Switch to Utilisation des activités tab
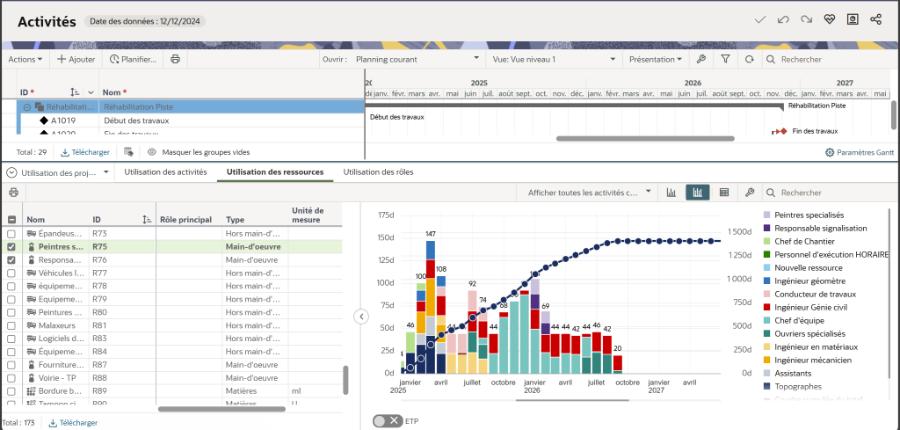 pyautogui.click(x=165, y=172)
